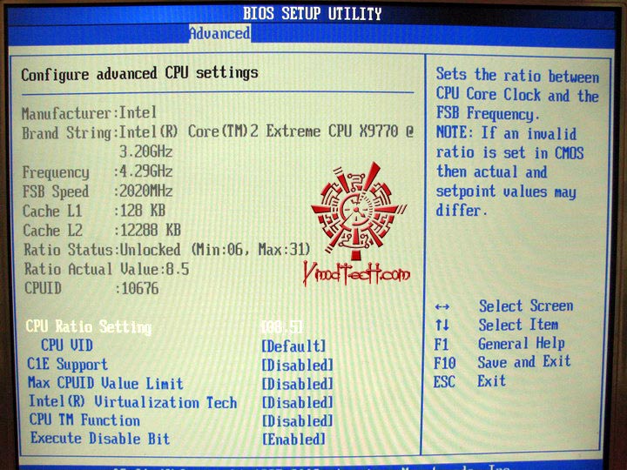The width and height of the screenshot is (627, 470).
Task: Click the Ratio Status Unlocked line
Action: (x=167, y=250)
